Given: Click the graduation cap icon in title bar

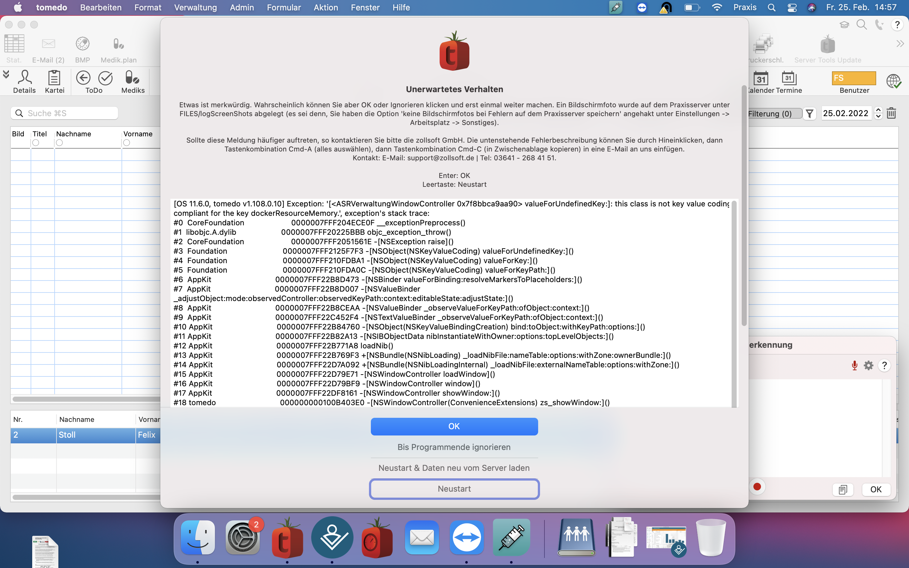Looking at the screenshot, I should click(844, 25).
